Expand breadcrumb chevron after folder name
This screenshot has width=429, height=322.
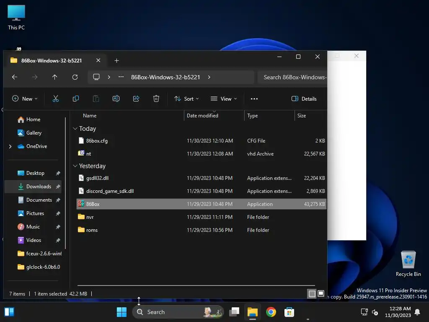(209, 77)
